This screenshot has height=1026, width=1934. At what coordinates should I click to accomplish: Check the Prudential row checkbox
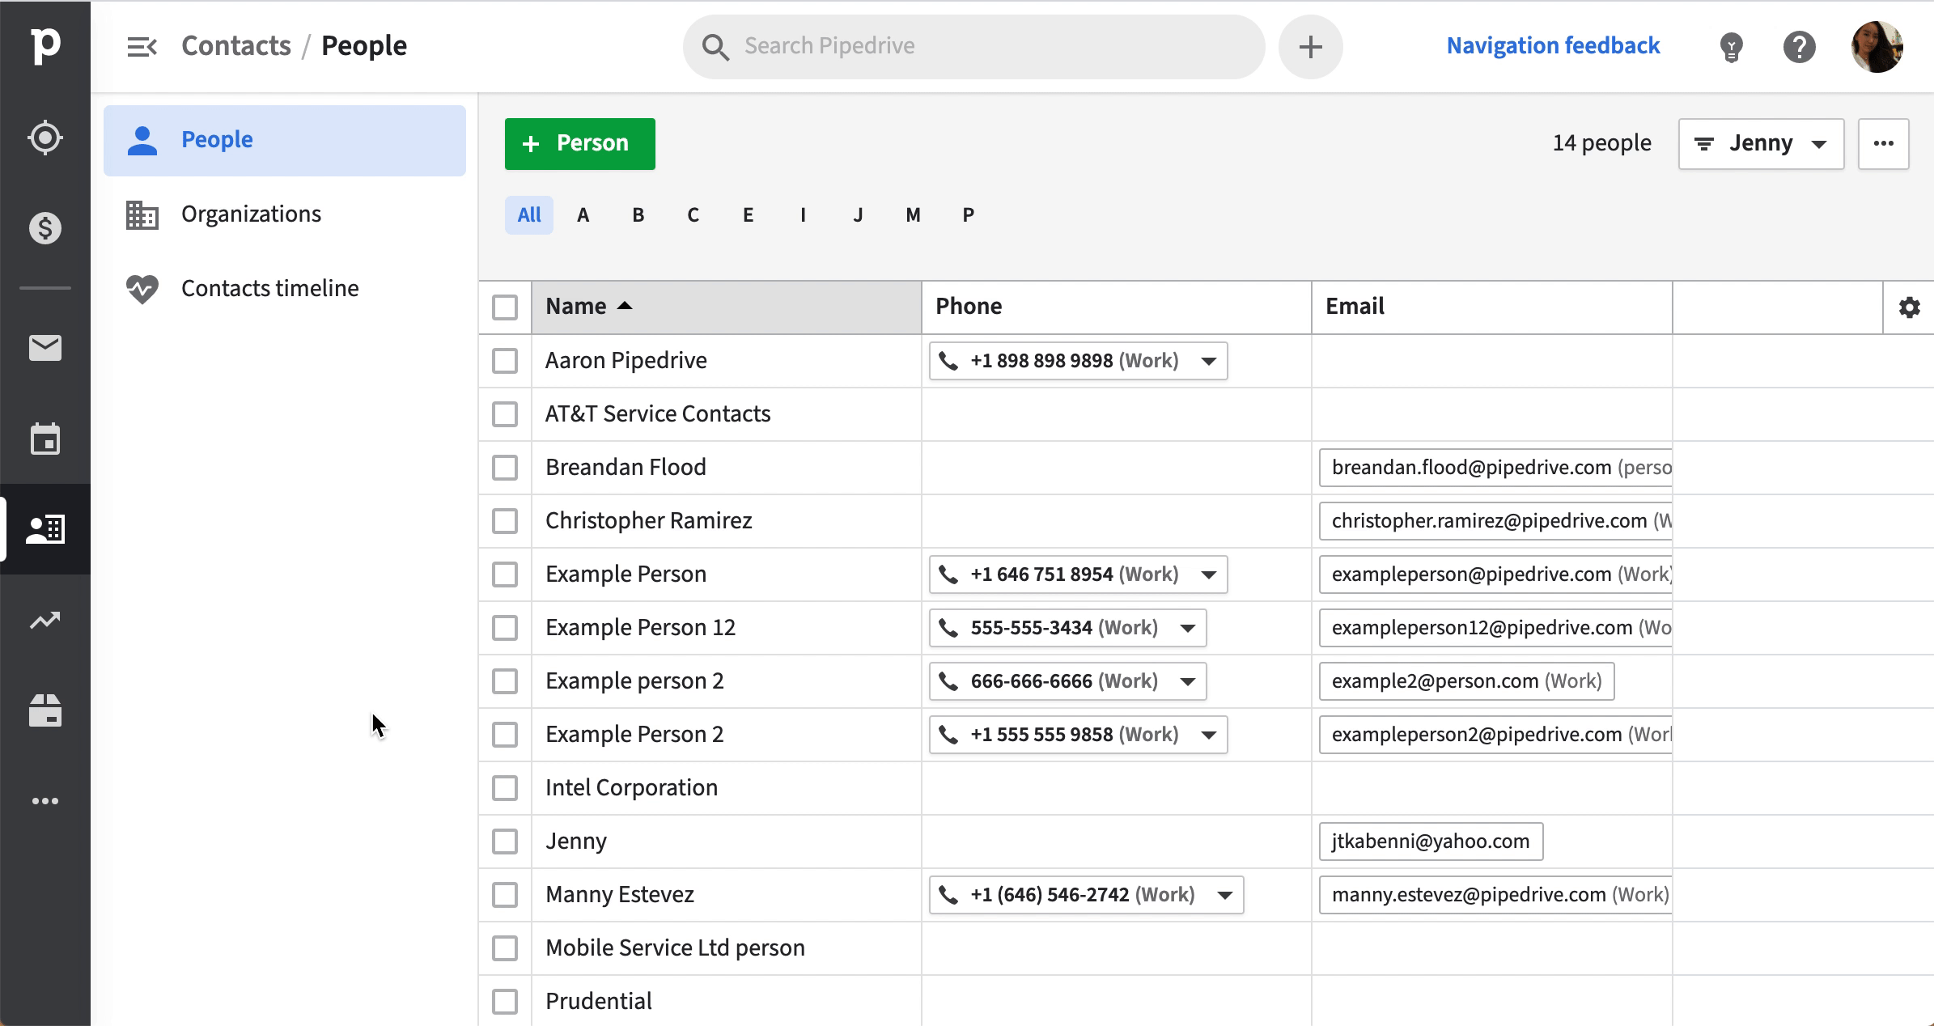pos(505,1002)
